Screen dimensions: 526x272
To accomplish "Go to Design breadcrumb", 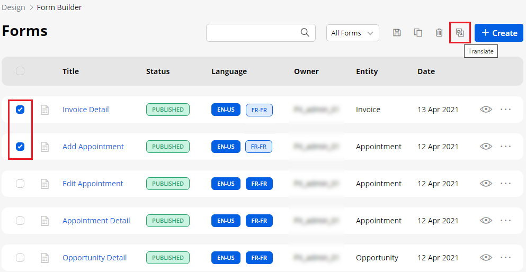I will 13,7.
